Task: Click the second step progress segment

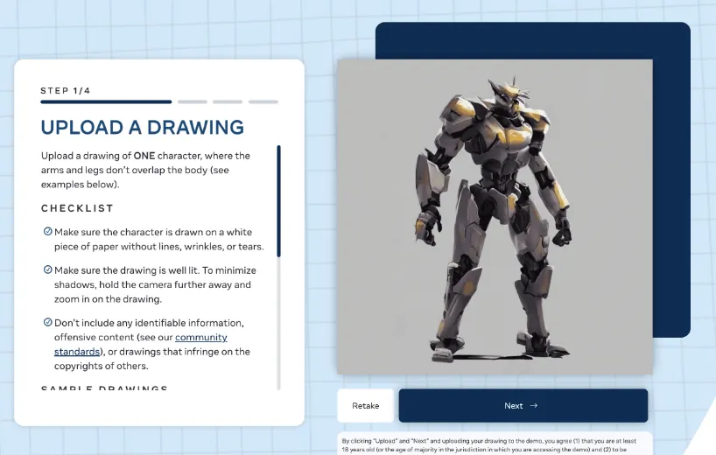Action: click(x=193, y=101)
